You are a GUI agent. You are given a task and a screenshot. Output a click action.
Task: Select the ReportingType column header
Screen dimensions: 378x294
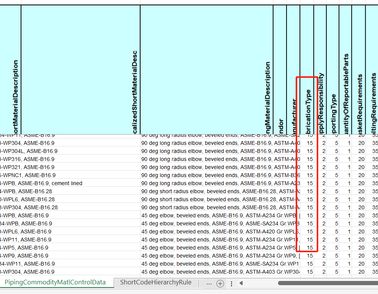click(x=333, y=69)
